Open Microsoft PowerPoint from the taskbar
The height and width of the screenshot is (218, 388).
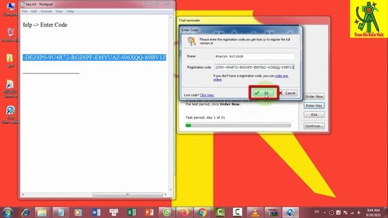149,213
